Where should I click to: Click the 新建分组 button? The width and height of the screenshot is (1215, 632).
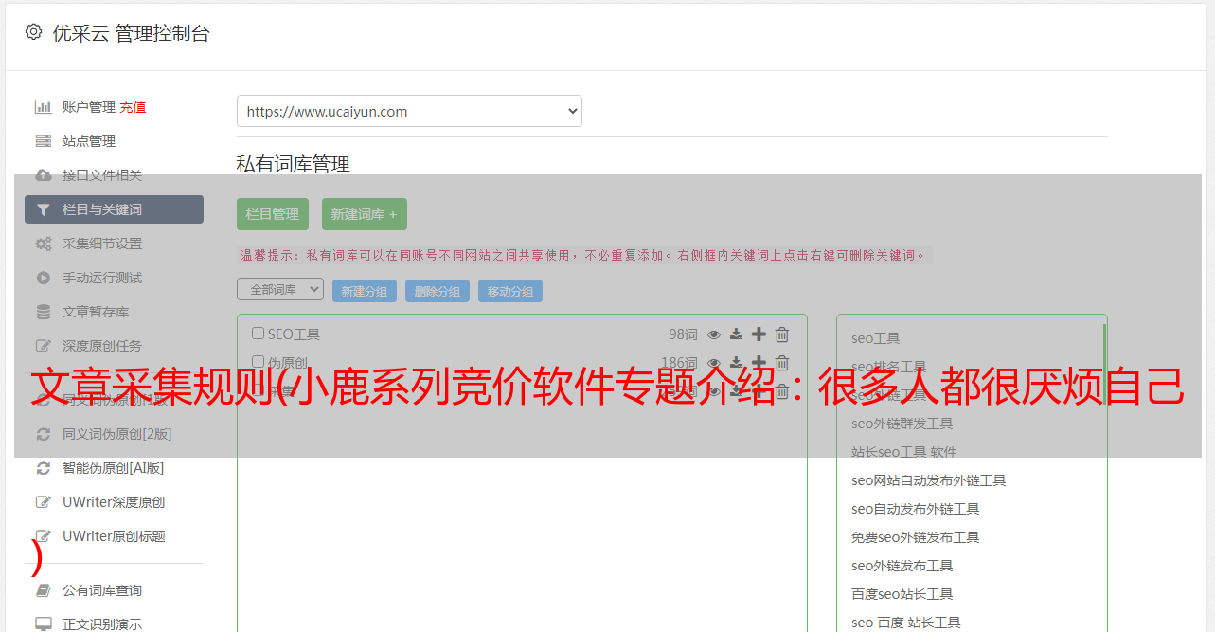pos(365,291)
